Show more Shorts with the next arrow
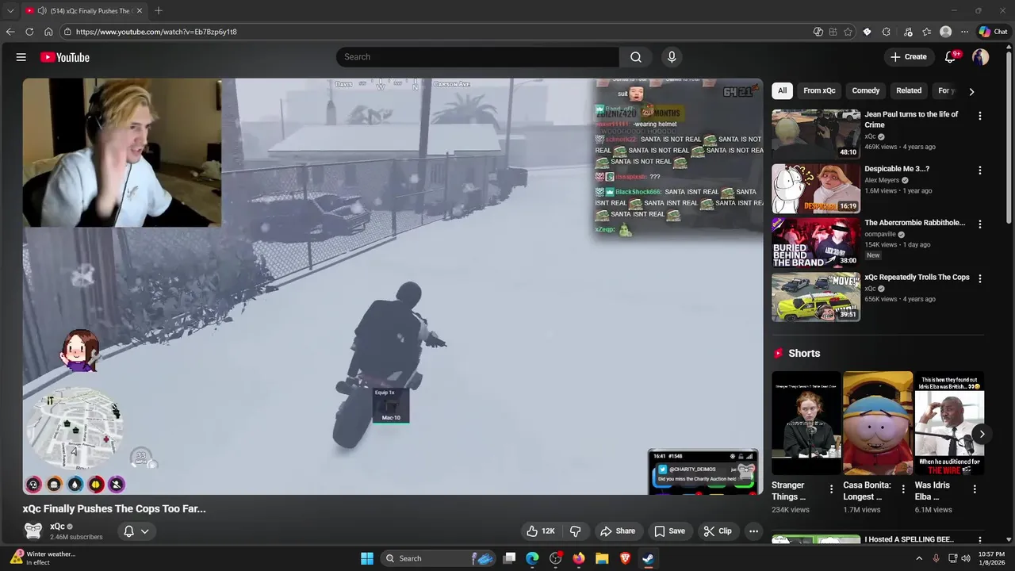The image size is (1015, 571). click(x=982, y=434)
